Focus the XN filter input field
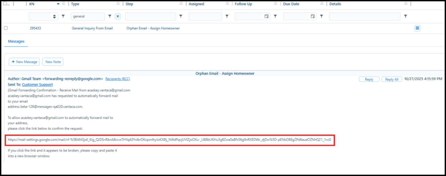The height and width of the screenshot is (176, 446). (x=43, y=16)
